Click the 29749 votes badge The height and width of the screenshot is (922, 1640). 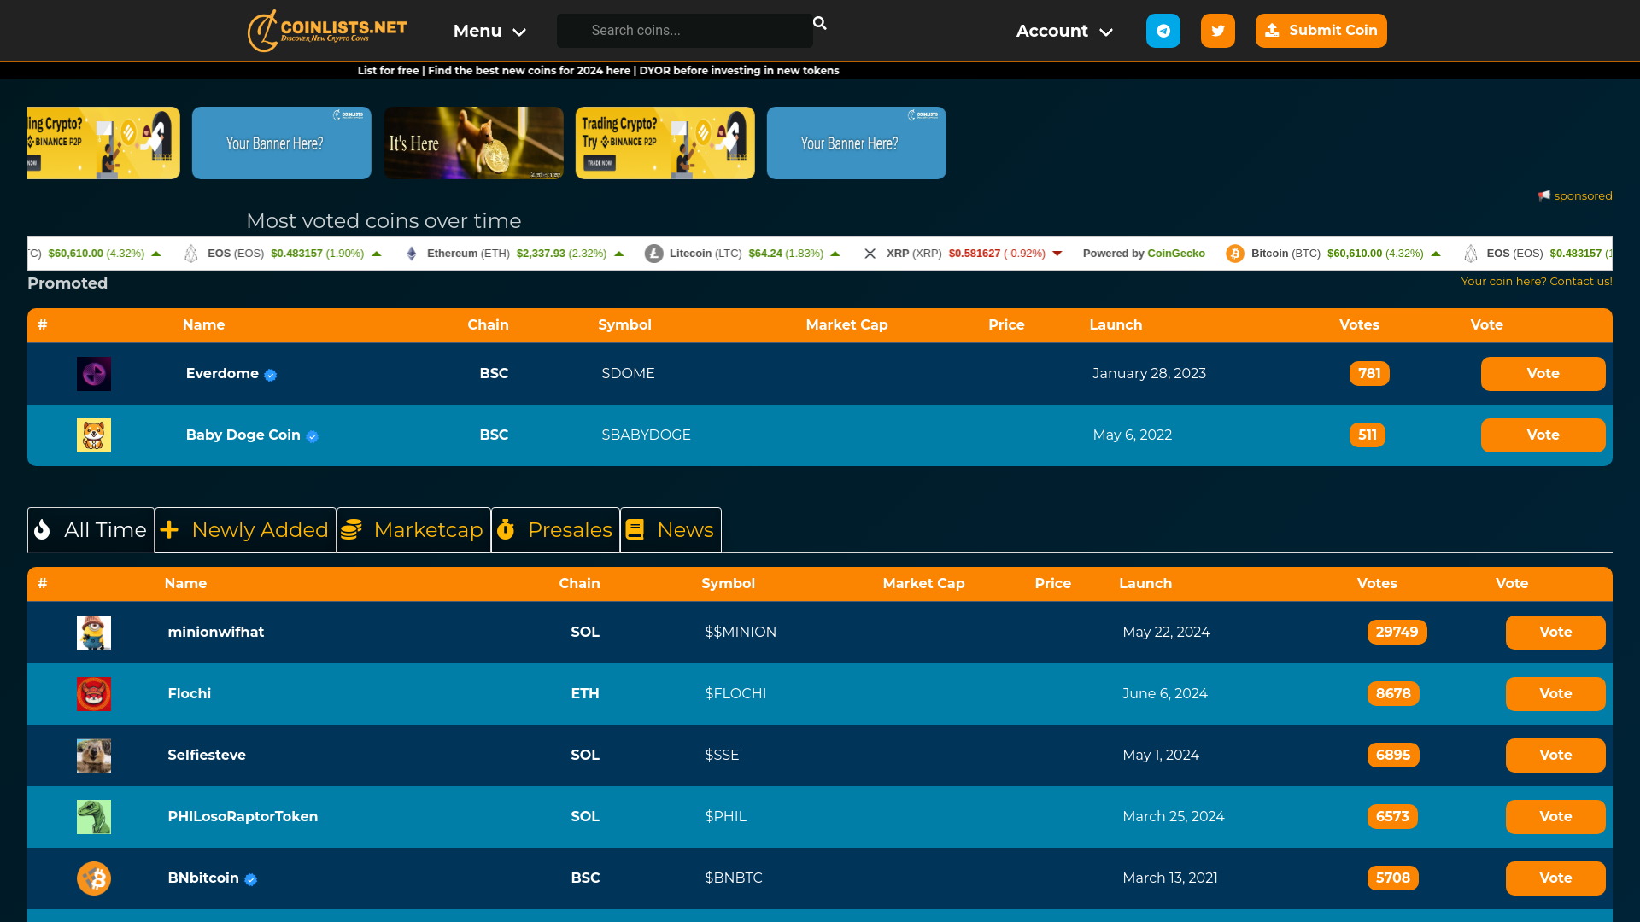pos(1397,633)
